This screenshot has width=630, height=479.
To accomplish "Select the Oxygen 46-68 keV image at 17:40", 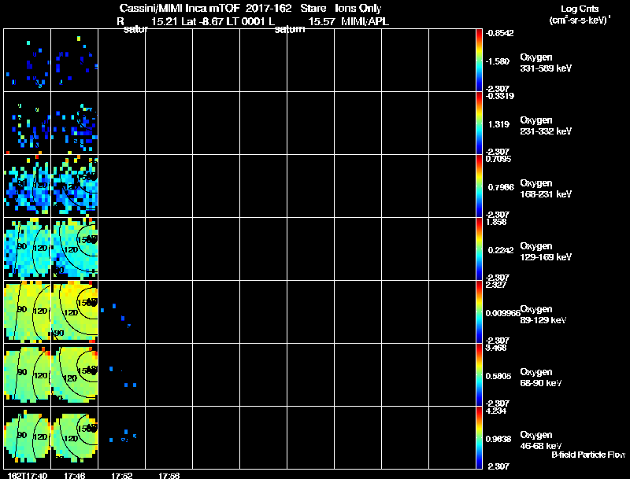I will click(28, 437).
